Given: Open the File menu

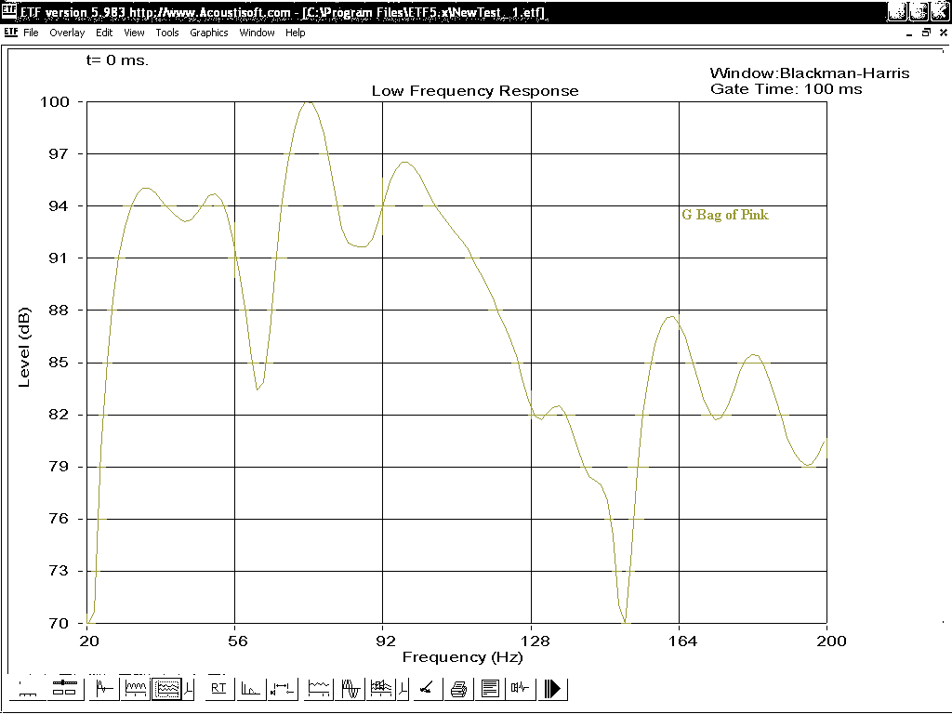Looking at the screenshot, I should [31, 33].
